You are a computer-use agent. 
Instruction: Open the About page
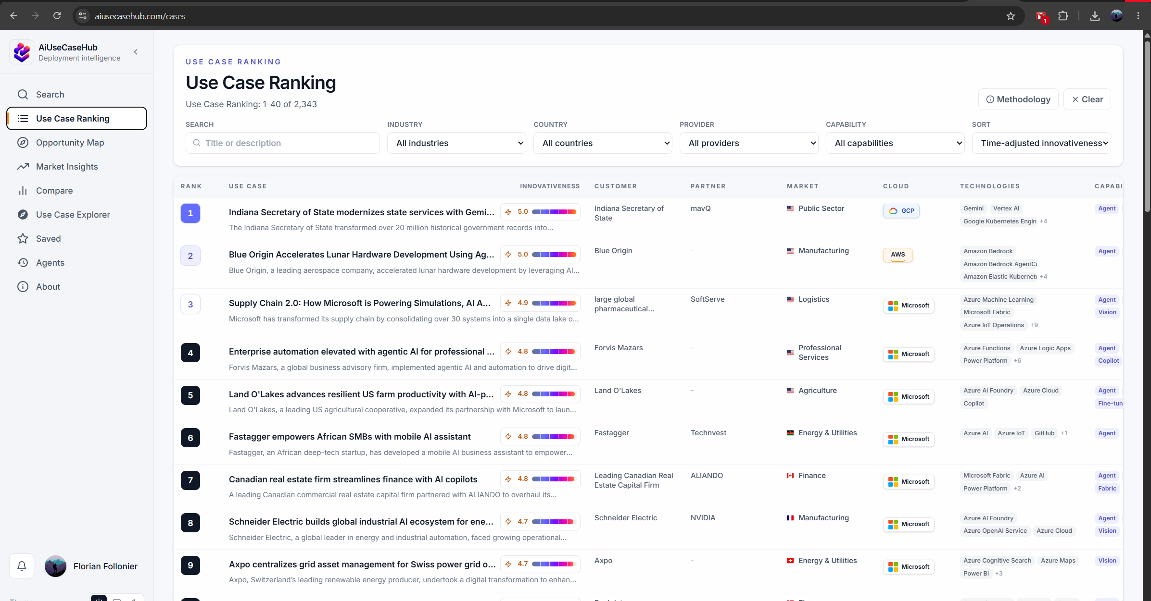point(77,287)
